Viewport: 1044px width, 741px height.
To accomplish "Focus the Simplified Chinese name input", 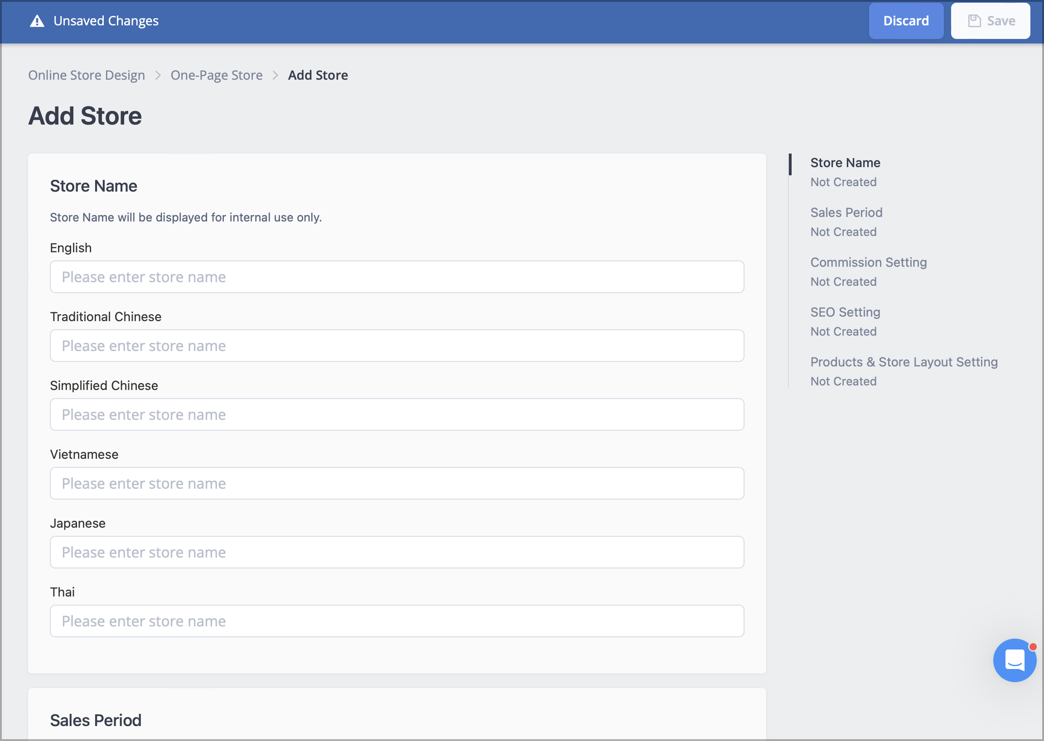I will 396,414.
